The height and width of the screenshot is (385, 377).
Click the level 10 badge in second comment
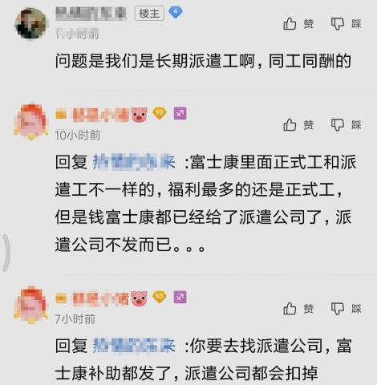tap(160, 113)
